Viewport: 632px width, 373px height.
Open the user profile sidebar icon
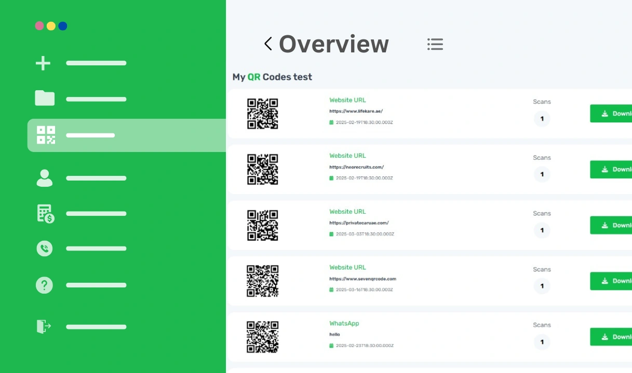45,178
